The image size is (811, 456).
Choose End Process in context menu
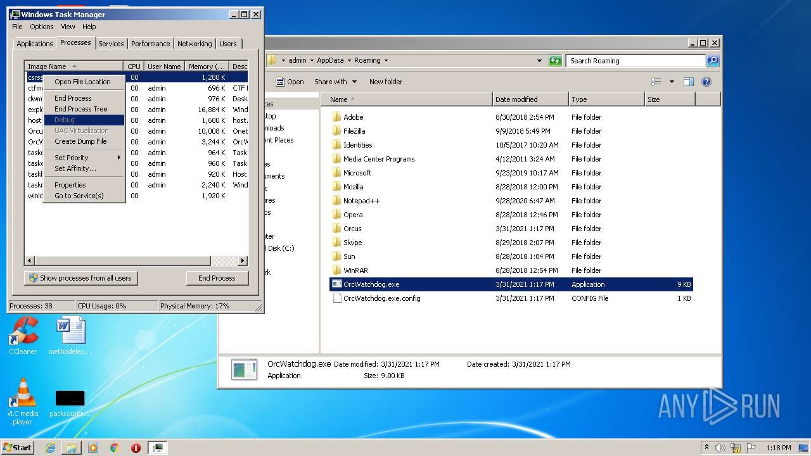tap(84, 98)
